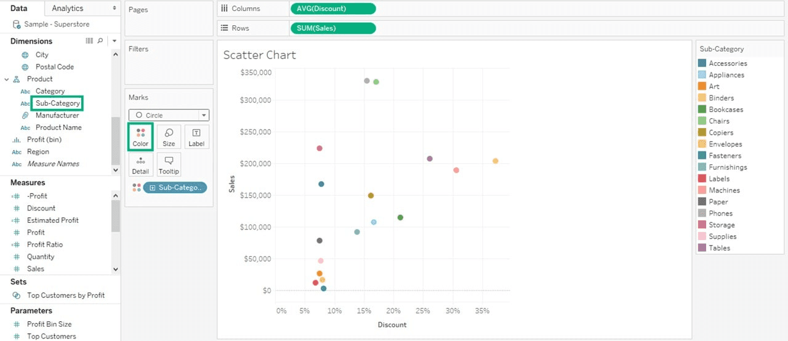Click the Sample - Superstore data source icon
The width and height of the screenshot is (788, 341).
[x=17, y=24]
